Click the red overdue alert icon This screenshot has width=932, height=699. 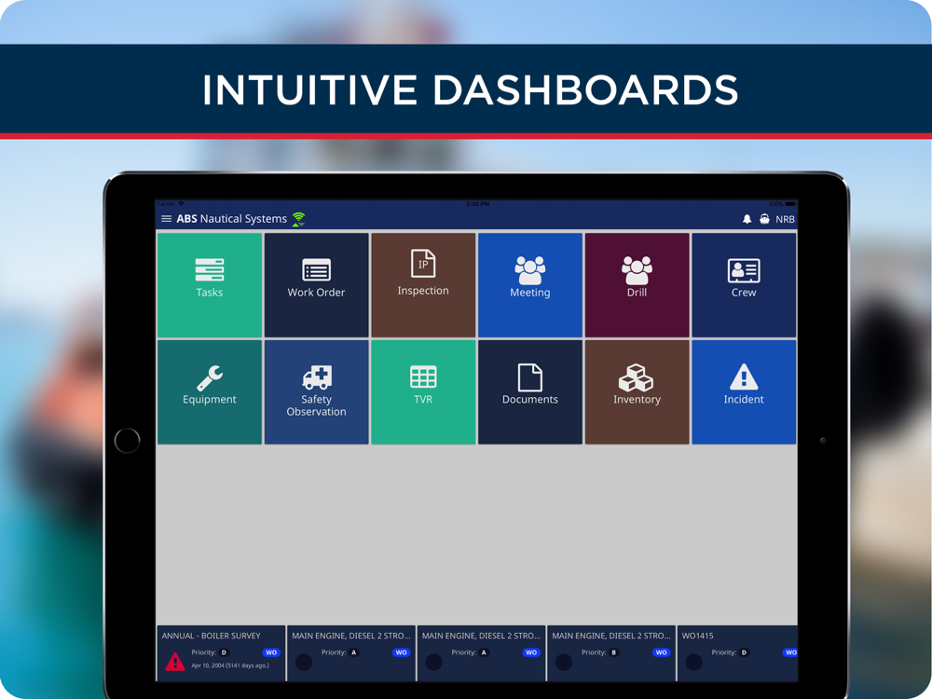click(x=175, y=662)
